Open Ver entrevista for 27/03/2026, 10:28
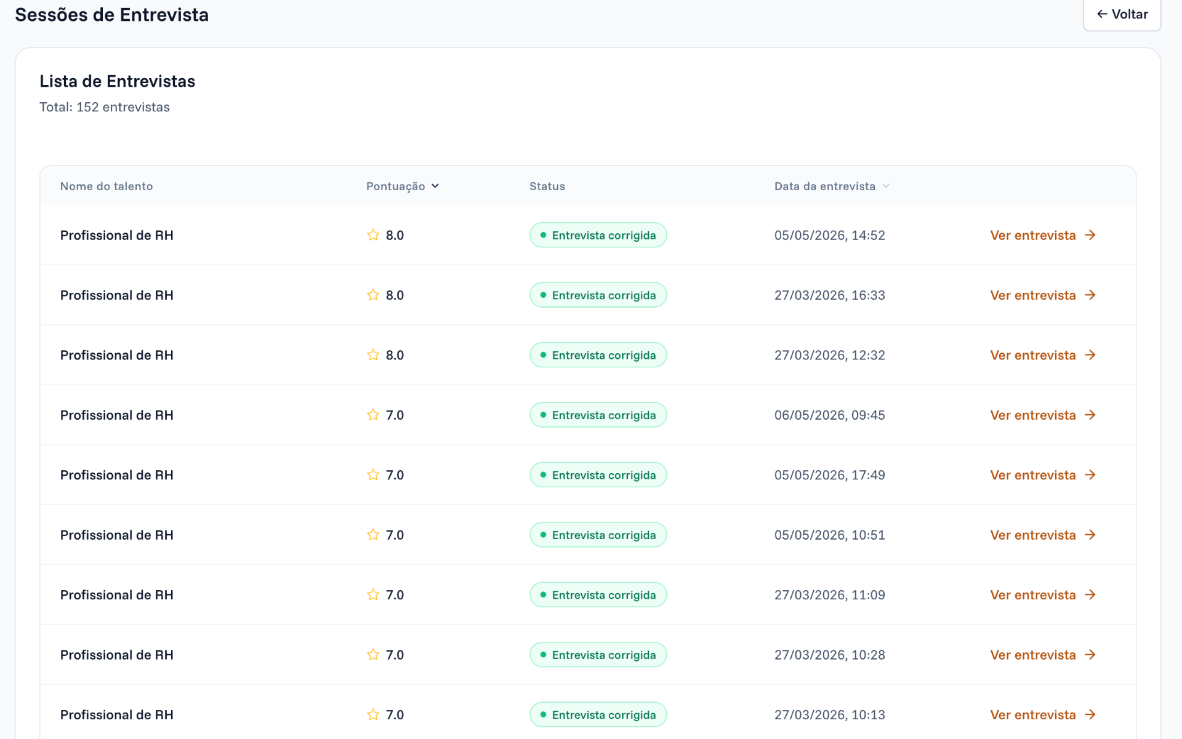Screen dimensions: 1182x739 pos(1043,655)
